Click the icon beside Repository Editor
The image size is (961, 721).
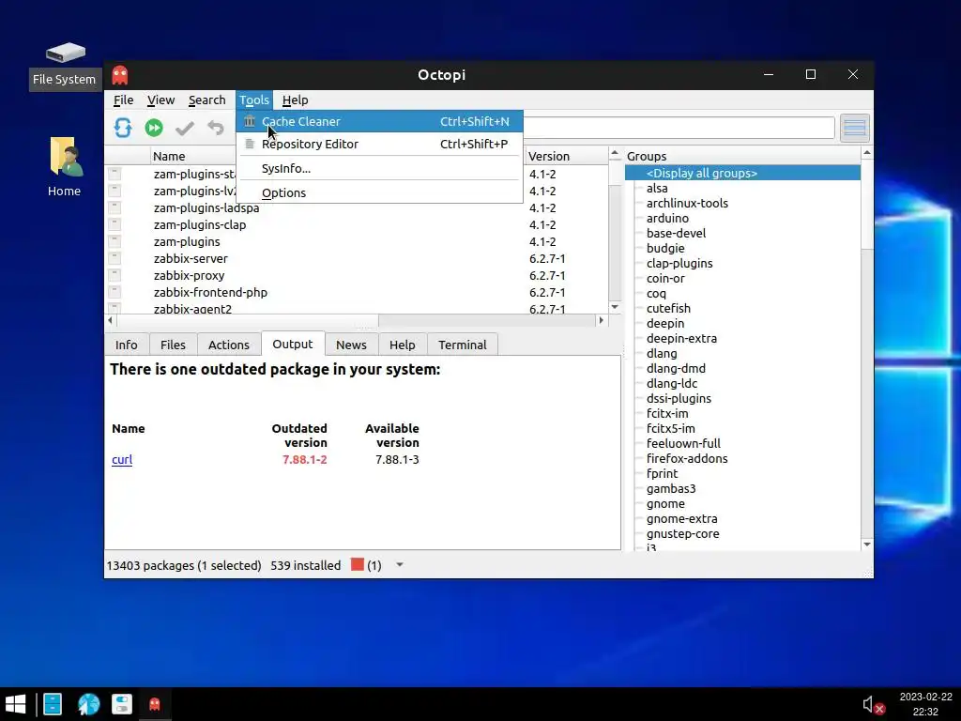[250, 144]
